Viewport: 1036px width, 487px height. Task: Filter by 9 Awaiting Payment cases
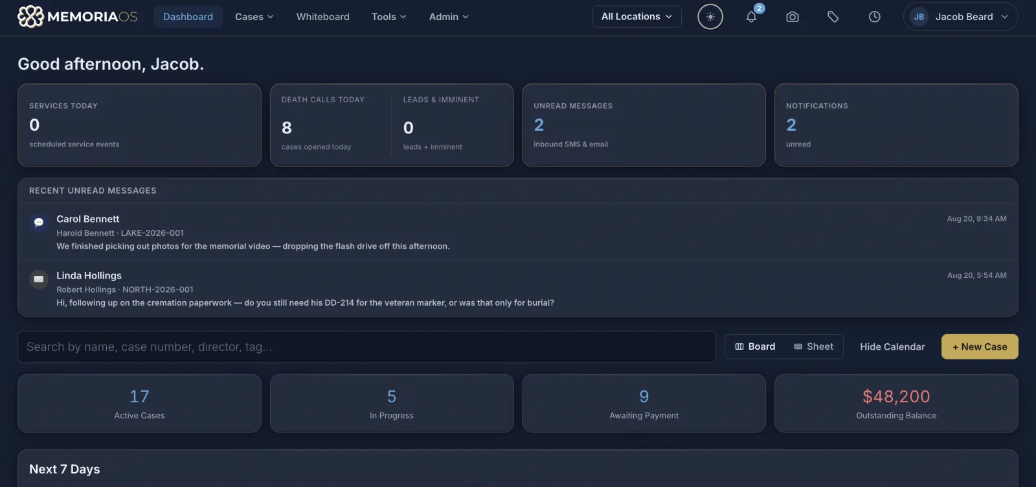[644, 403]
